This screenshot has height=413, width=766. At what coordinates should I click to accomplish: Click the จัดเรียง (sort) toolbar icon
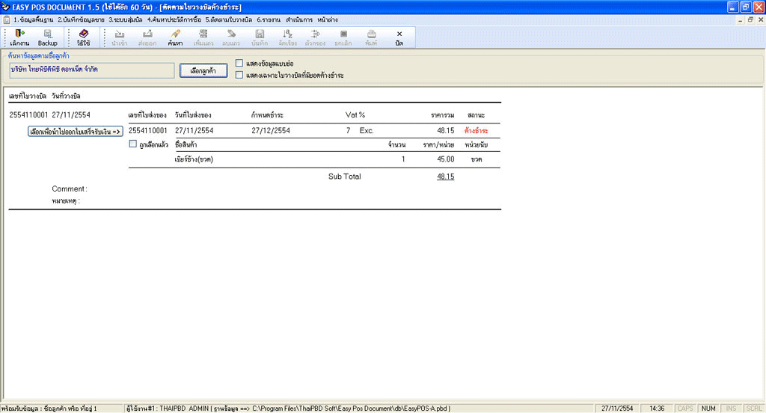(x=287, y=37)
